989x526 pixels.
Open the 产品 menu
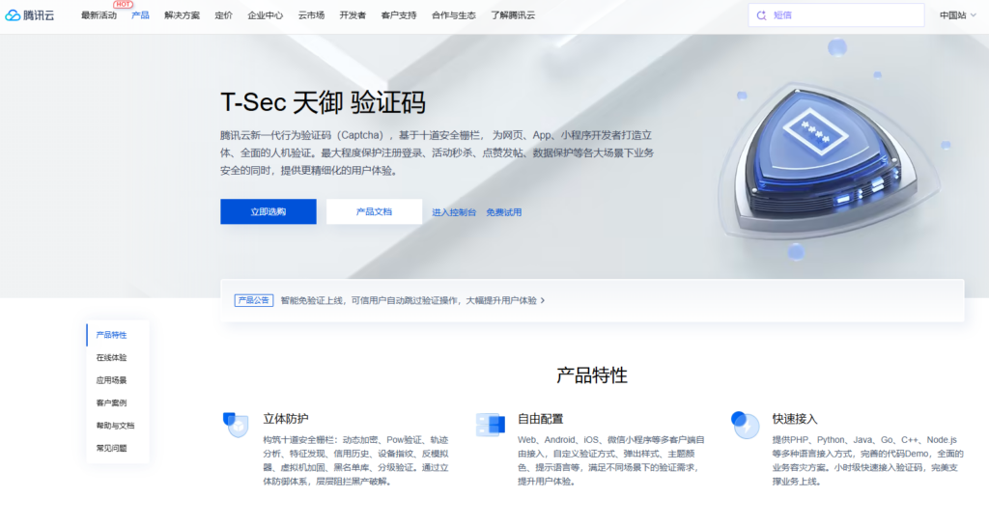click(140, 15)
